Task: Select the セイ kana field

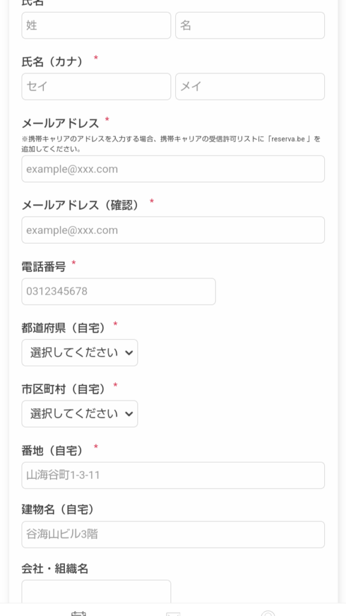Action: 96,87
